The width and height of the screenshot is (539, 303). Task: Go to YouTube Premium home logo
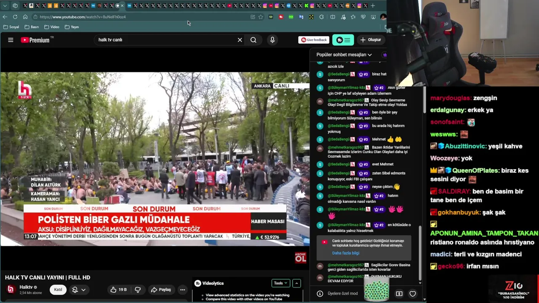pyautogui.click(x=37, y=40)
